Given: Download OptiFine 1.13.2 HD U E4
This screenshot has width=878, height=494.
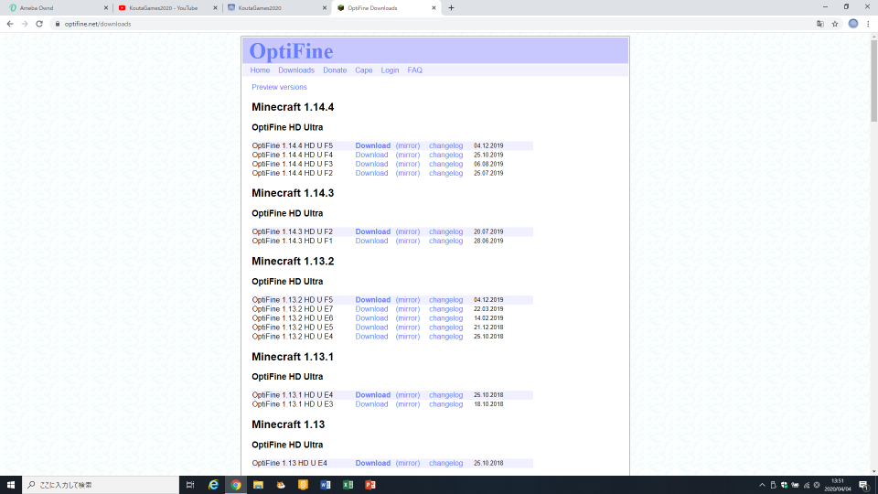Looking at the screenshot, I should coord(372,337).
